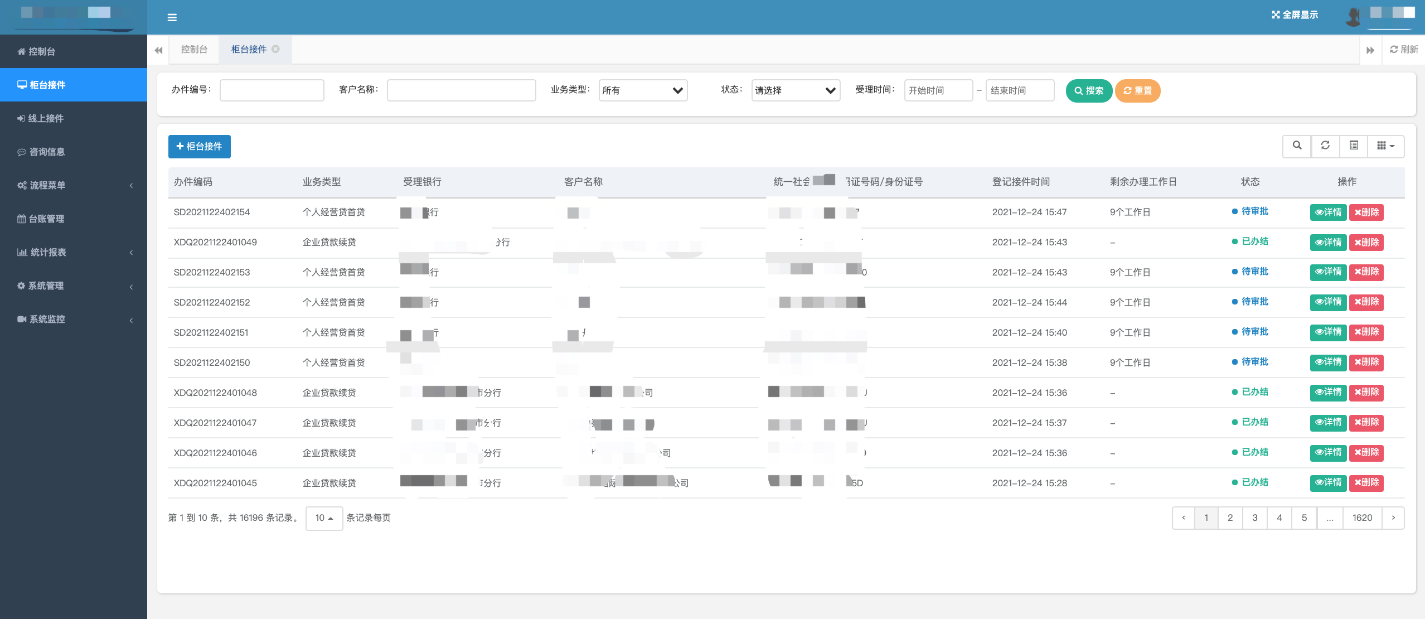The image size is (1425, 619).
Task: Click the 客户名称 input field
Action: 462,90
